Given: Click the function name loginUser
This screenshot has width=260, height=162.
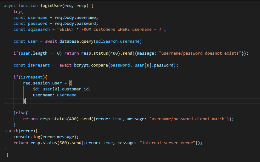Looking at the screenshot, I should click(51, 6).
